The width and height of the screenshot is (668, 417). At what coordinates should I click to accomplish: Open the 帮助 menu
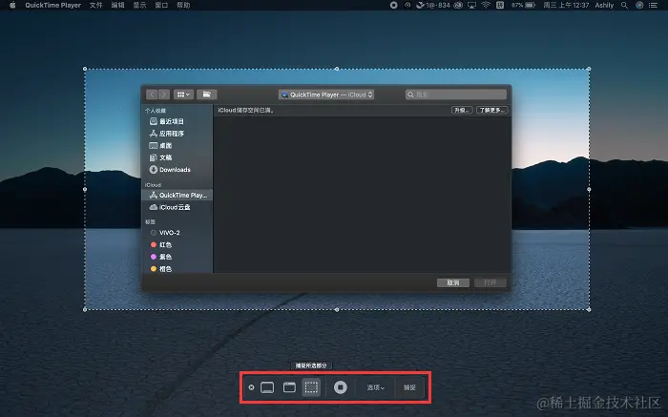tap(183, 5)
